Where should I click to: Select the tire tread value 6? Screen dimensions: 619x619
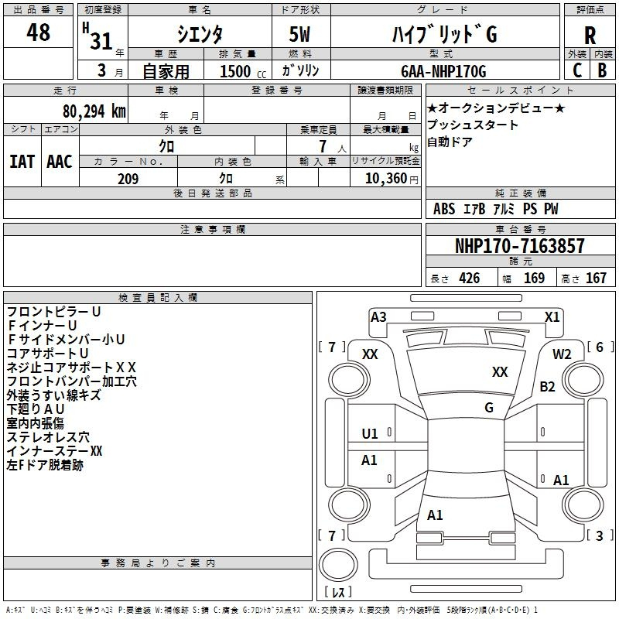(x=599, y=347)
